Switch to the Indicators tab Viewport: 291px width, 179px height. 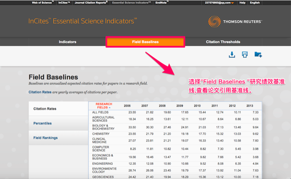pyautogui.click(x=68, y=42)
